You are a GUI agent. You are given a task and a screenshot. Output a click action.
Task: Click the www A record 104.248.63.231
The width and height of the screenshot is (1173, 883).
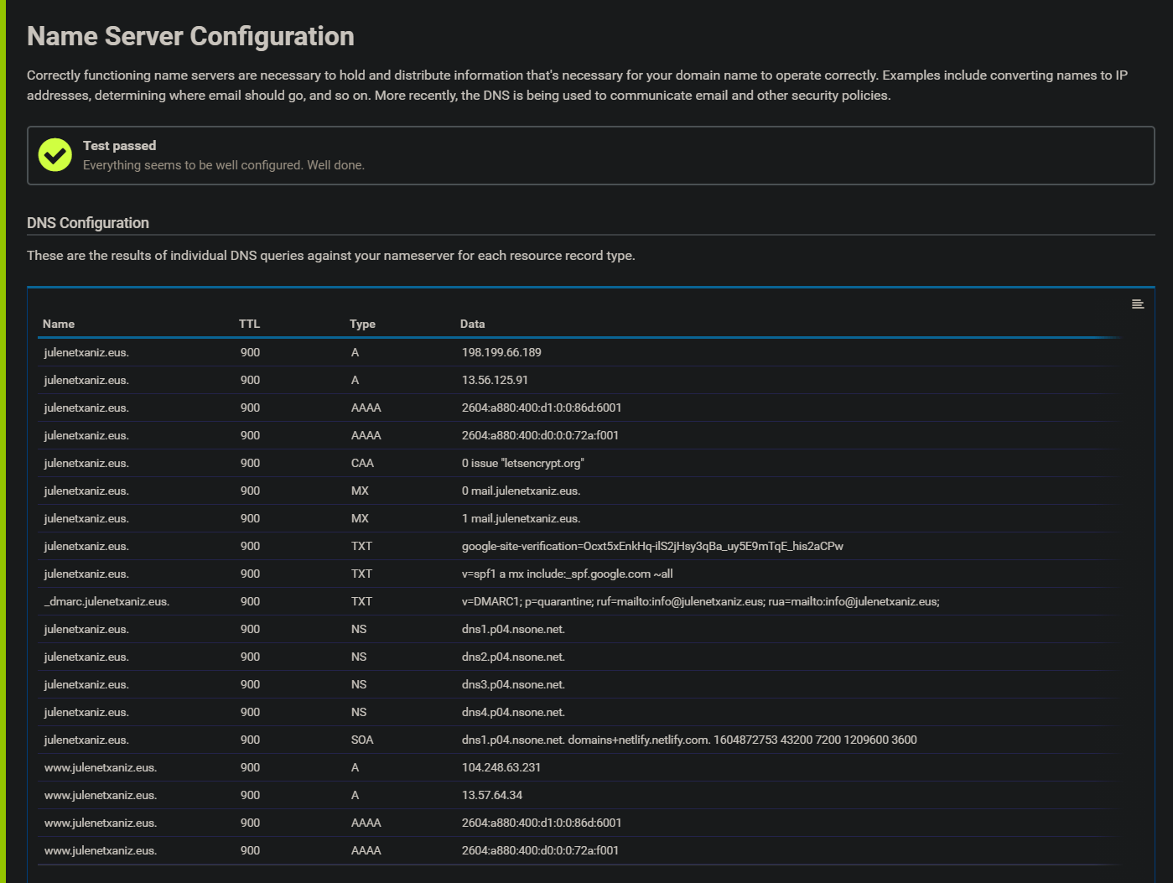tap(501, 767)
